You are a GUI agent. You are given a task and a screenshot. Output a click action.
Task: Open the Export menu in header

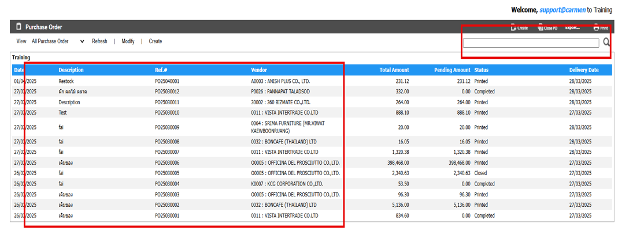572,28
